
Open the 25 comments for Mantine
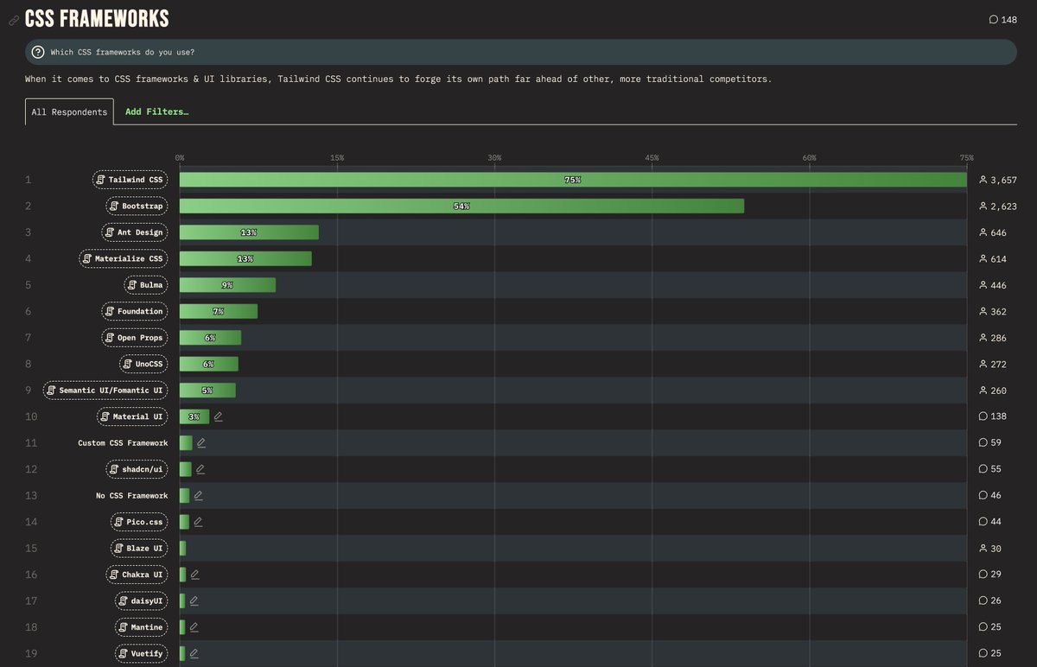tap(989, 627)
